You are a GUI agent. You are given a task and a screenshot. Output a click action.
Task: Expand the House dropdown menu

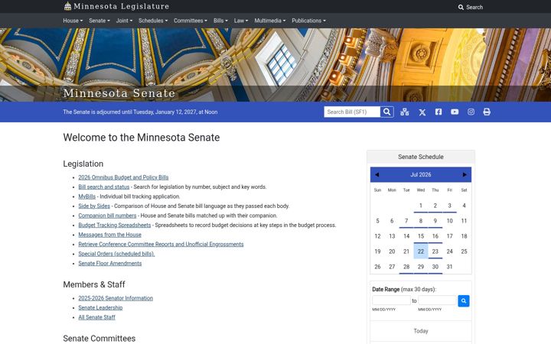click(x=73, y=21)
